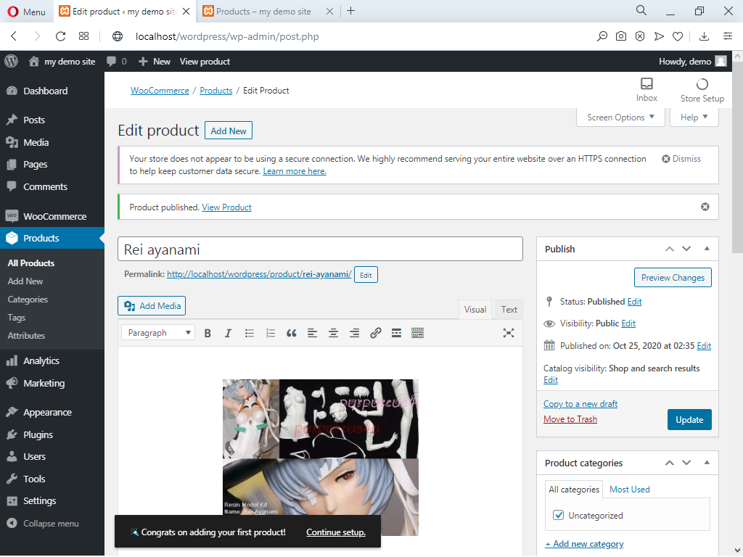Edit the permalink slug

coord(366,275)
